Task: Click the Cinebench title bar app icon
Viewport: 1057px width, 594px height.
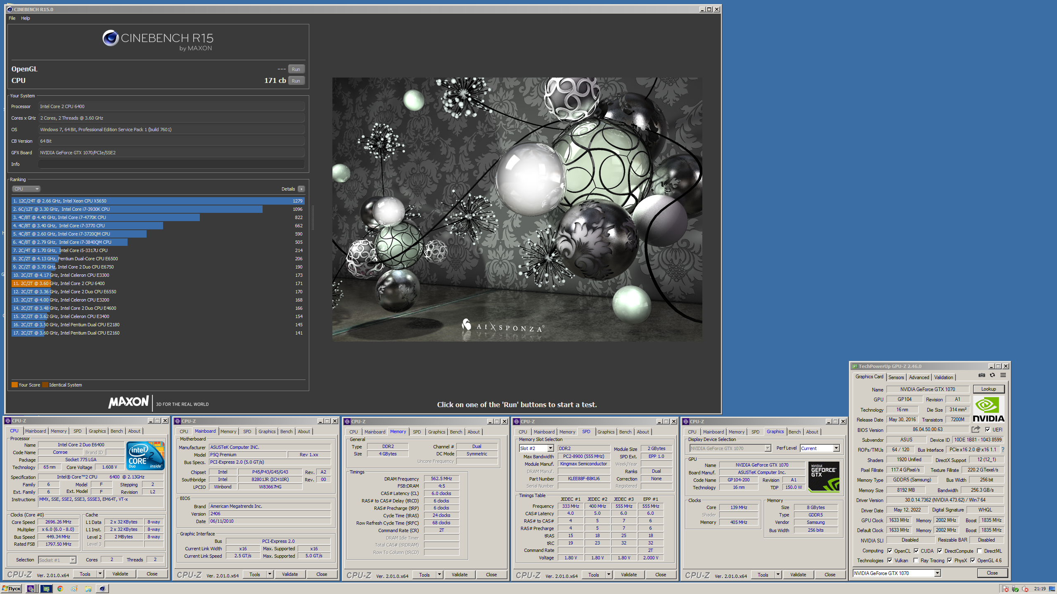Action: pos(10,9)
